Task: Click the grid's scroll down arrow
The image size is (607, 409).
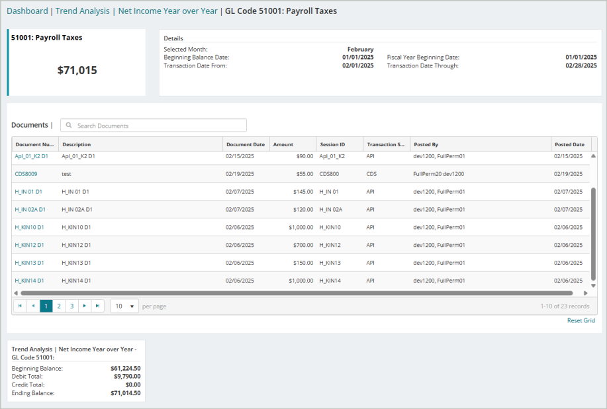Action: tap(593, 285)
